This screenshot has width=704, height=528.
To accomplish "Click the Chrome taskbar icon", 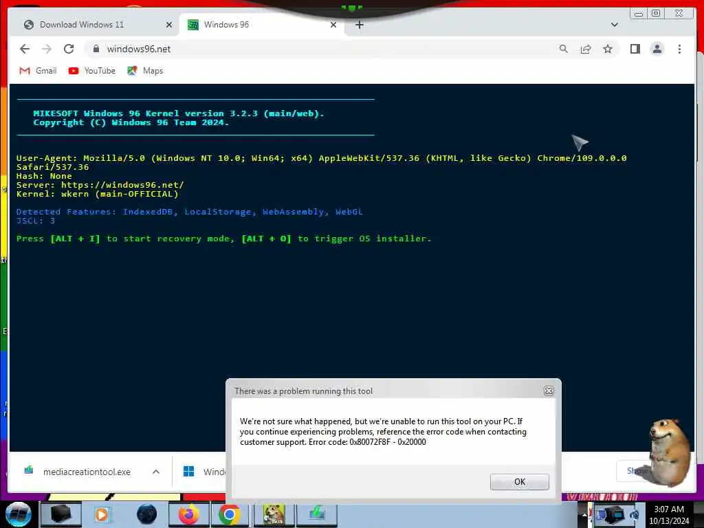I will click(x=230, y=514).
